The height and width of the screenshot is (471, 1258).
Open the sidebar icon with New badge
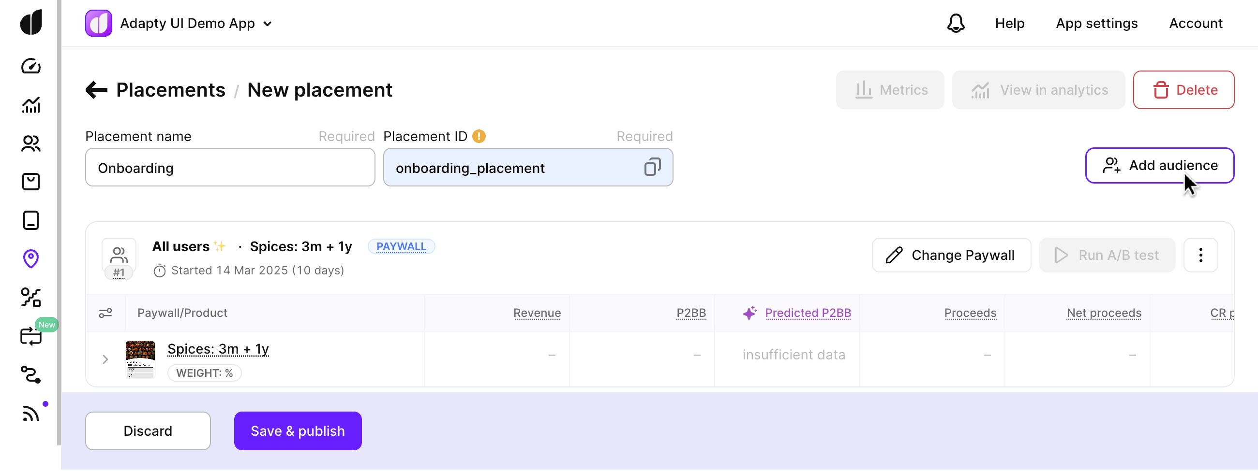click(x=31, y=336)
